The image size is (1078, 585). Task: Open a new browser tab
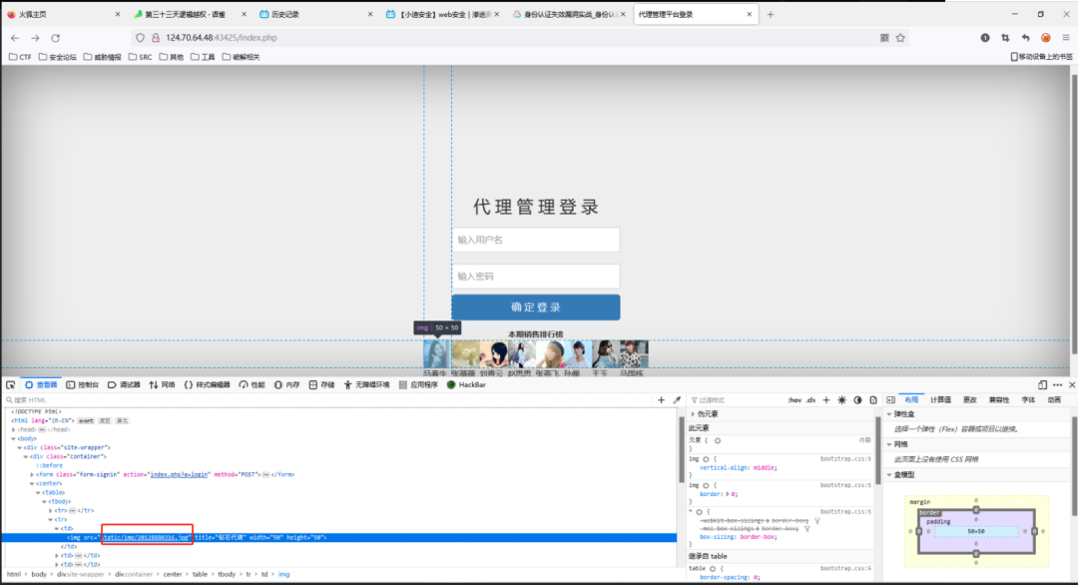point(770,14)
